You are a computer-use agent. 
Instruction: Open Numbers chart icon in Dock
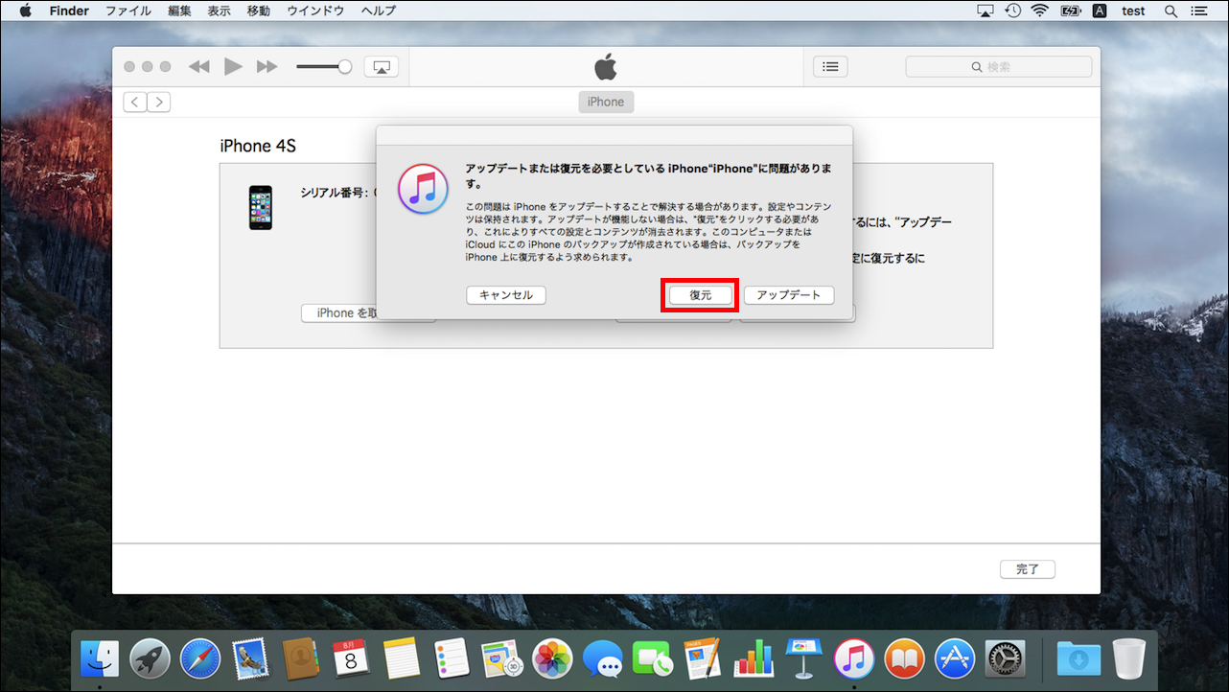pos(753,658)
